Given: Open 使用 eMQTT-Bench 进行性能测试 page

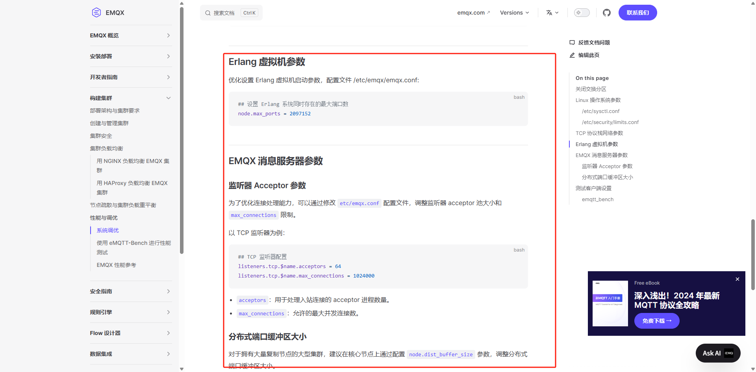Looking at the screenshot, I should [x=134, y=248].
